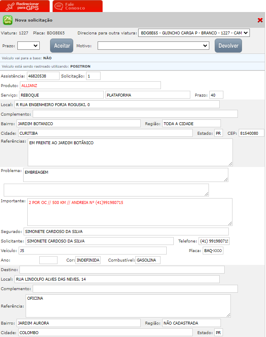Expand the Motivo dropdown list

tap(153, 46)
